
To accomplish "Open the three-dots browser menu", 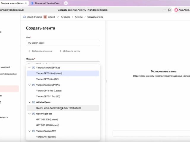I will (164, 10).
